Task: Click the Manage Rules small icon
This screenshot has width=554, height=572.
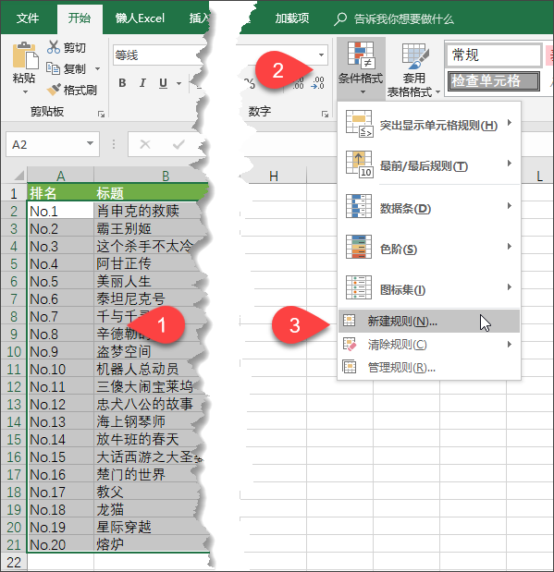Action: pyautogui.click(x=349, y=366)
